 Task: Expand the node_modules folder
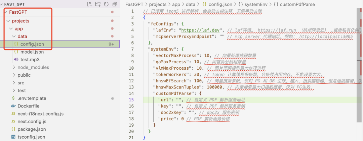[14, 67]
